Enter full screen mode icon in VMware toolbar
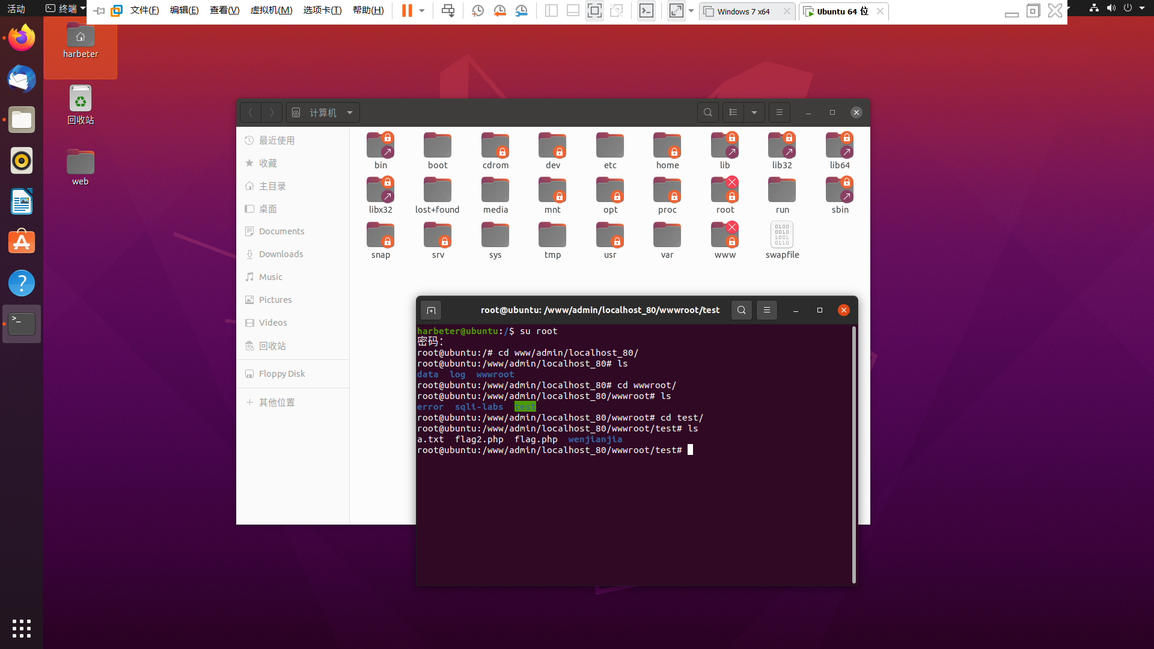Image resolution: width=1154 pixels, height=649 pixels. 594,11
